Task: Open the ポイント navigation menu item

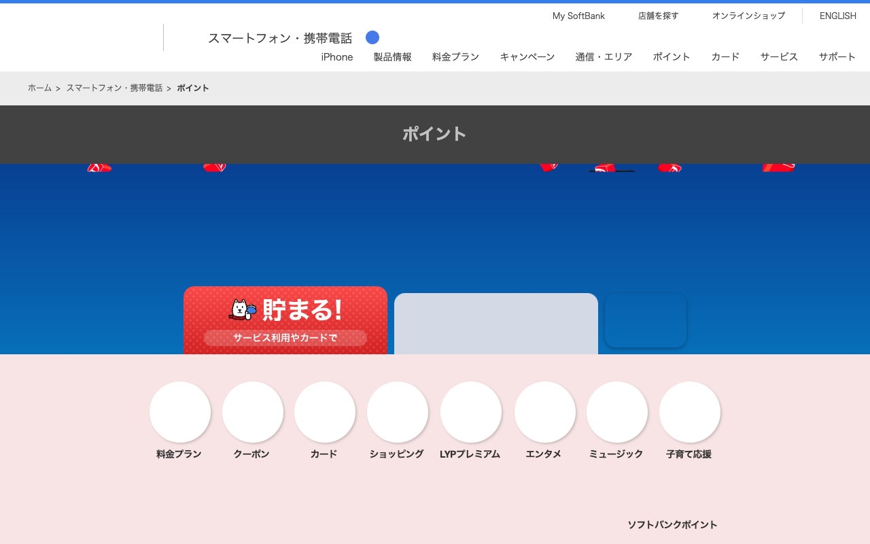Action: click(x=672, y=57)
